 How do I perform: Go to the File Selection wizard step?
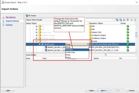coord(11,17)
